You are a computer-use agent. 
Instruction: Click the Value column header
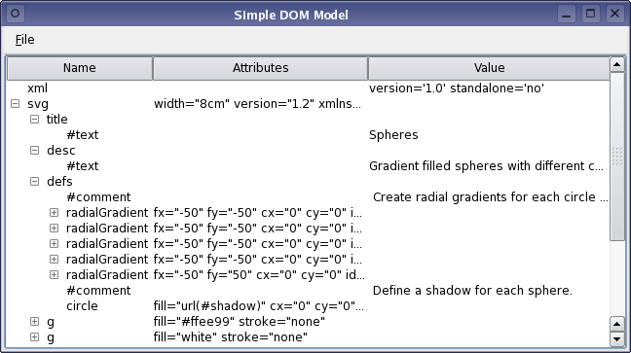[x=489, y=68]
